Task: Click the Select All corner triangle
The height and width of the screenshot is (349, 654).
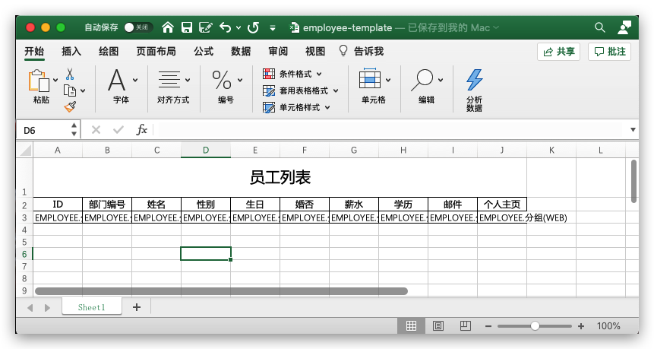Action: pos(25,150)
